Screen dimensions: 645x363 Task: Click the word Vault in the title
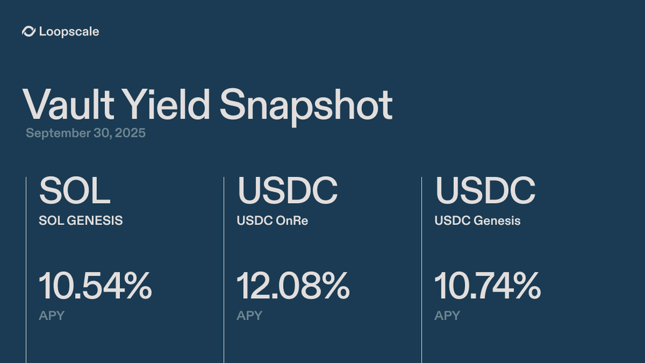click(x=69, y=104)
